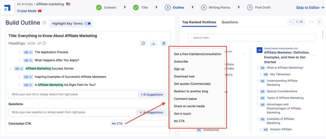Select Subscribe from the CTA menu
The width and height of the screenshot is (326, 139).
pyautogui.click(x=181, y=62)
